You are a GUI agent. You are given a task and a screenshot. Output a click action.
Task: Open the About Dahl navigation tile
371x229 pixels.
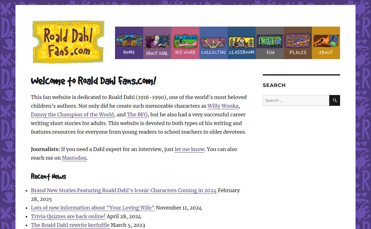point(157,43)
